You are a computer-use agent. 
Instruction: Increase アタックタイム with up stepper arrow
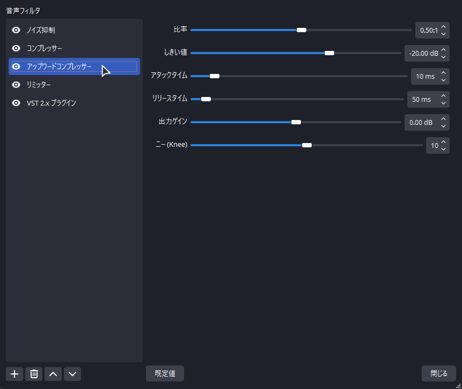click(443, 73)
